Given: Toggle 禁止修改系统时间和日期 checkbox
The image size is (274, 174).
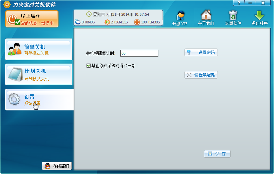Looking at the screenshot, I should [89, 66].
